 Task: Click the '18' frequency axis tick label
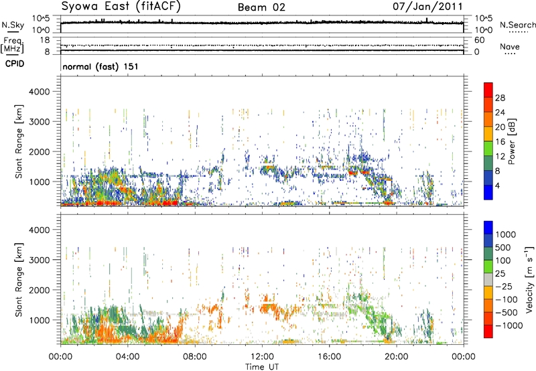click(x=45, y=40)
